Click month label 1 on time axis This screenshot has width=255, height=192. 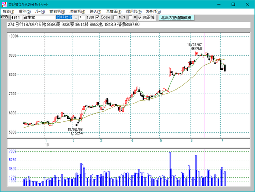46,141
